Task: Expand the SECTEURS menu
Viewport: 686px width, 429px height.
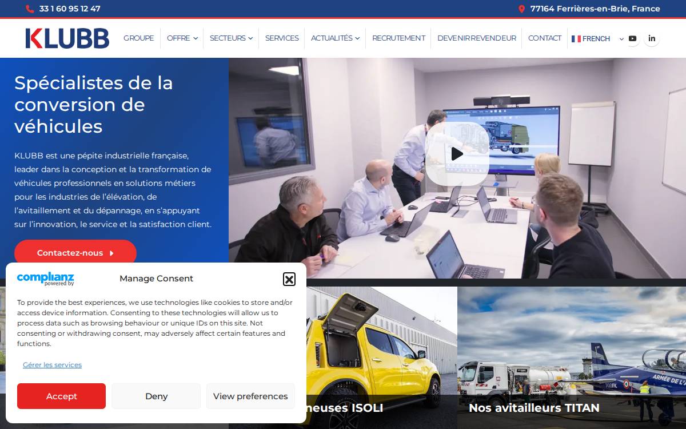Action: [231, 38]
